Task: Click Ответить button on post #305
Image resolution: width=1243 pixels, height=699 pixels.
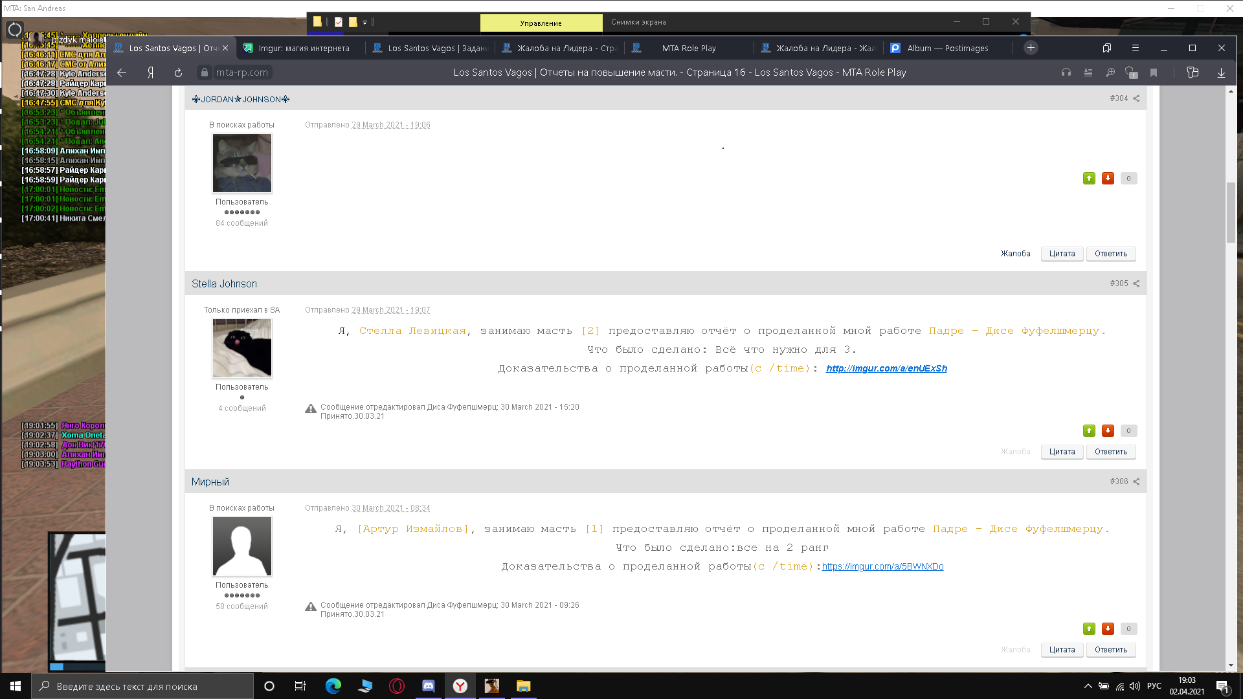Action: coord(1111,452)
